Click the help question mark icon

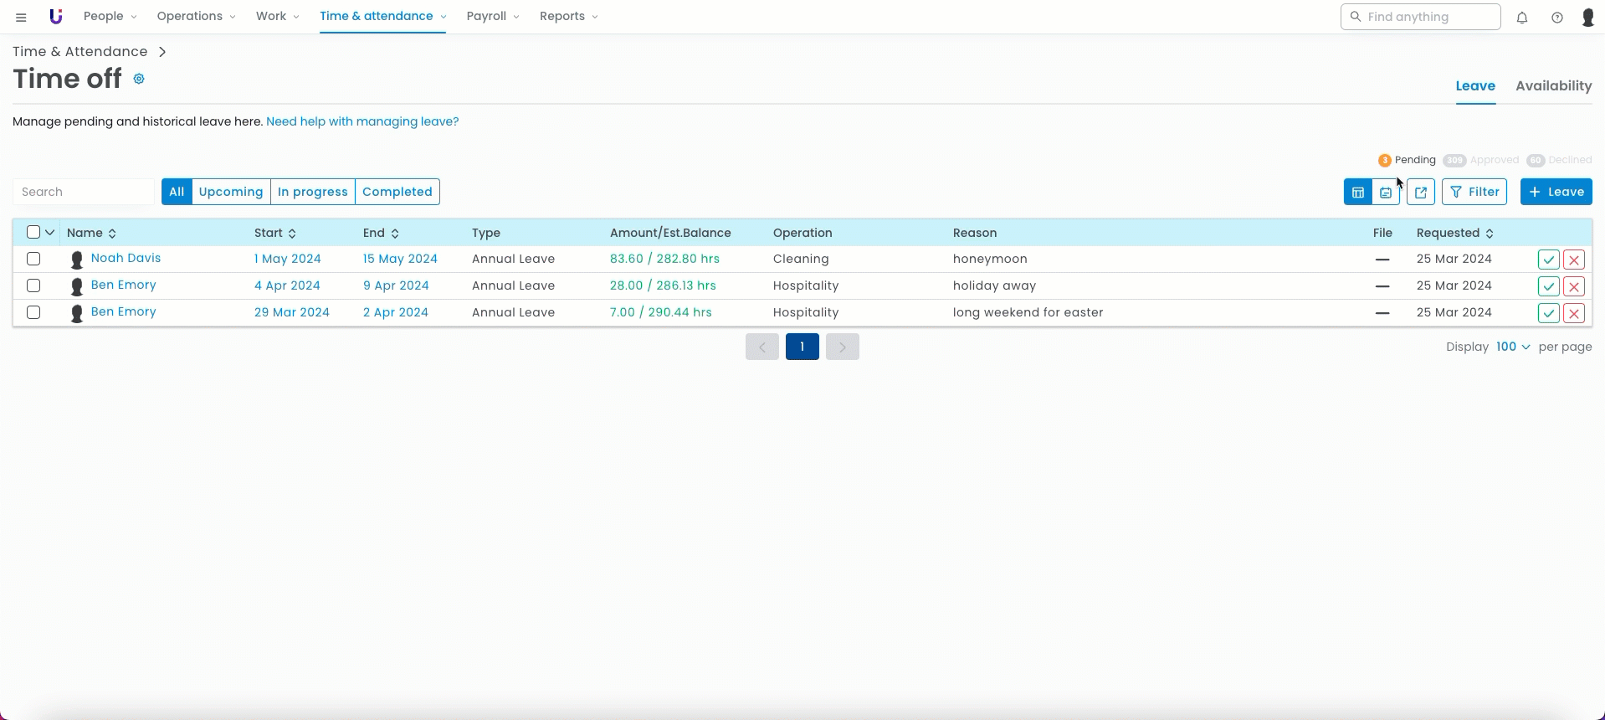pos(1557,18)
